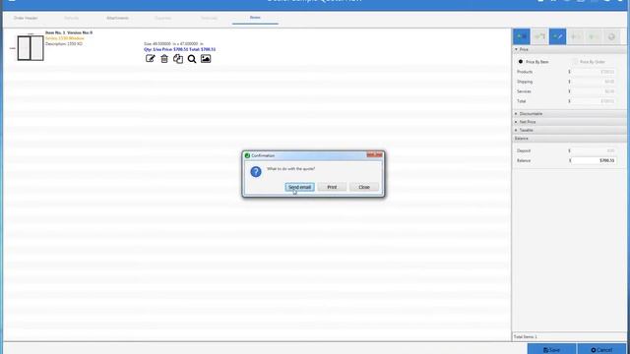Open the second tab after Order Header
Viewport: 630px width, 354px height.
pos(72,18)
